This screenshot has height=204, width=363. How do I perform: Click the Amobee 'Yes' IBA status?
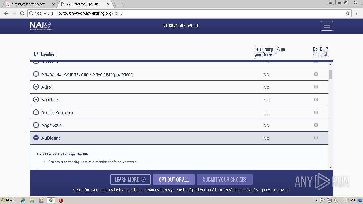click(266, 100)
